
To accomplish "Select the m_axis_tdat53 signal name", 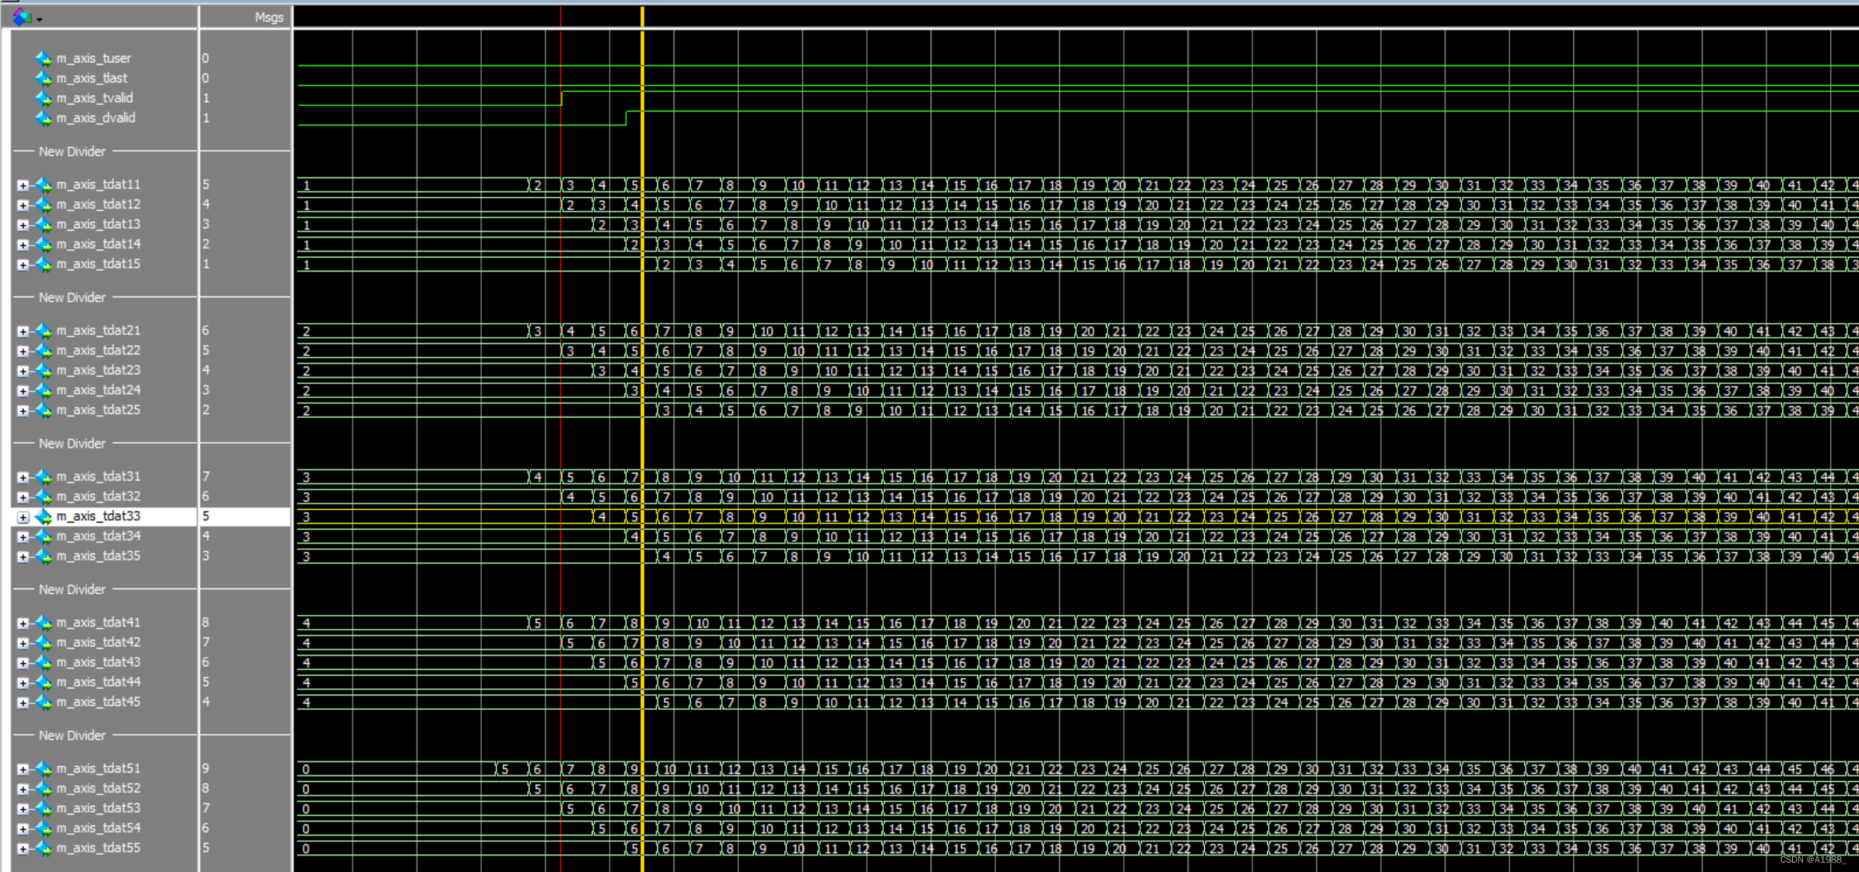I will pyautogui.click(x=98, y=808).
